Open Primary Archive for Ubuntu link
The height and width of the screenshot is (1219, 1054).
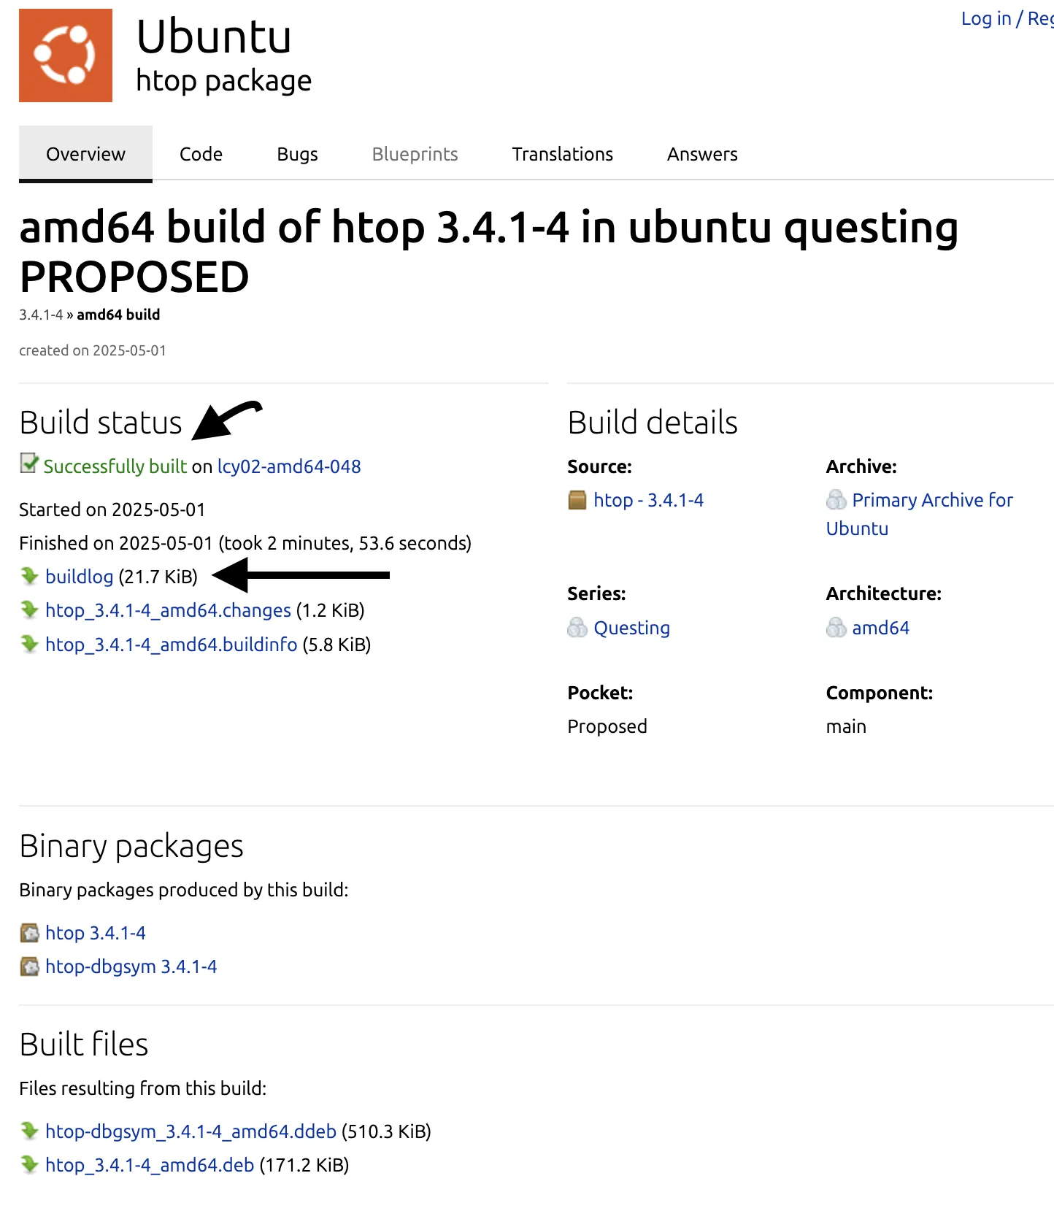pos(932,500)
